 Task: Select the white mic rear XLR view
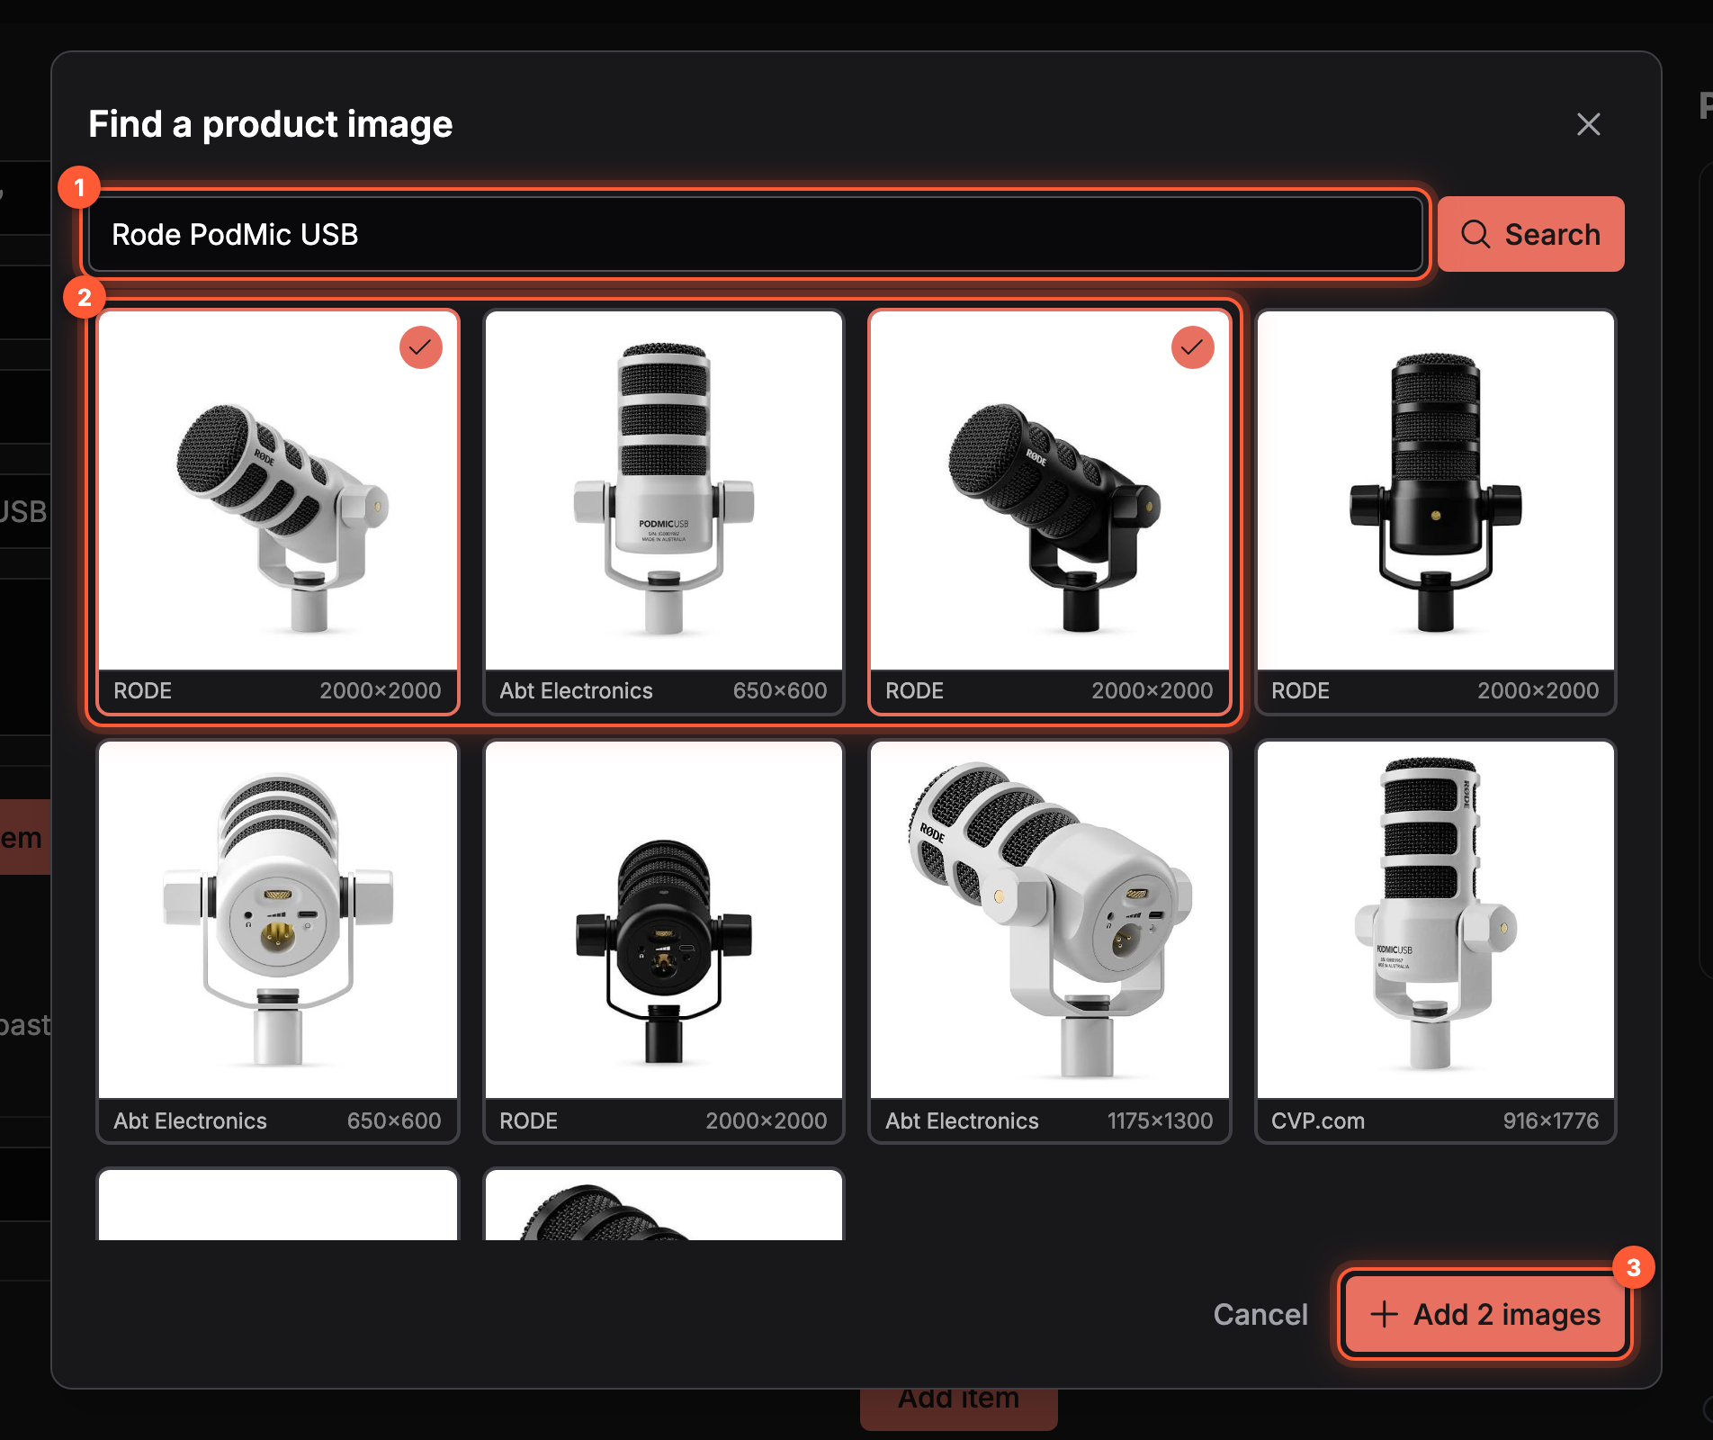coord(278,941)
